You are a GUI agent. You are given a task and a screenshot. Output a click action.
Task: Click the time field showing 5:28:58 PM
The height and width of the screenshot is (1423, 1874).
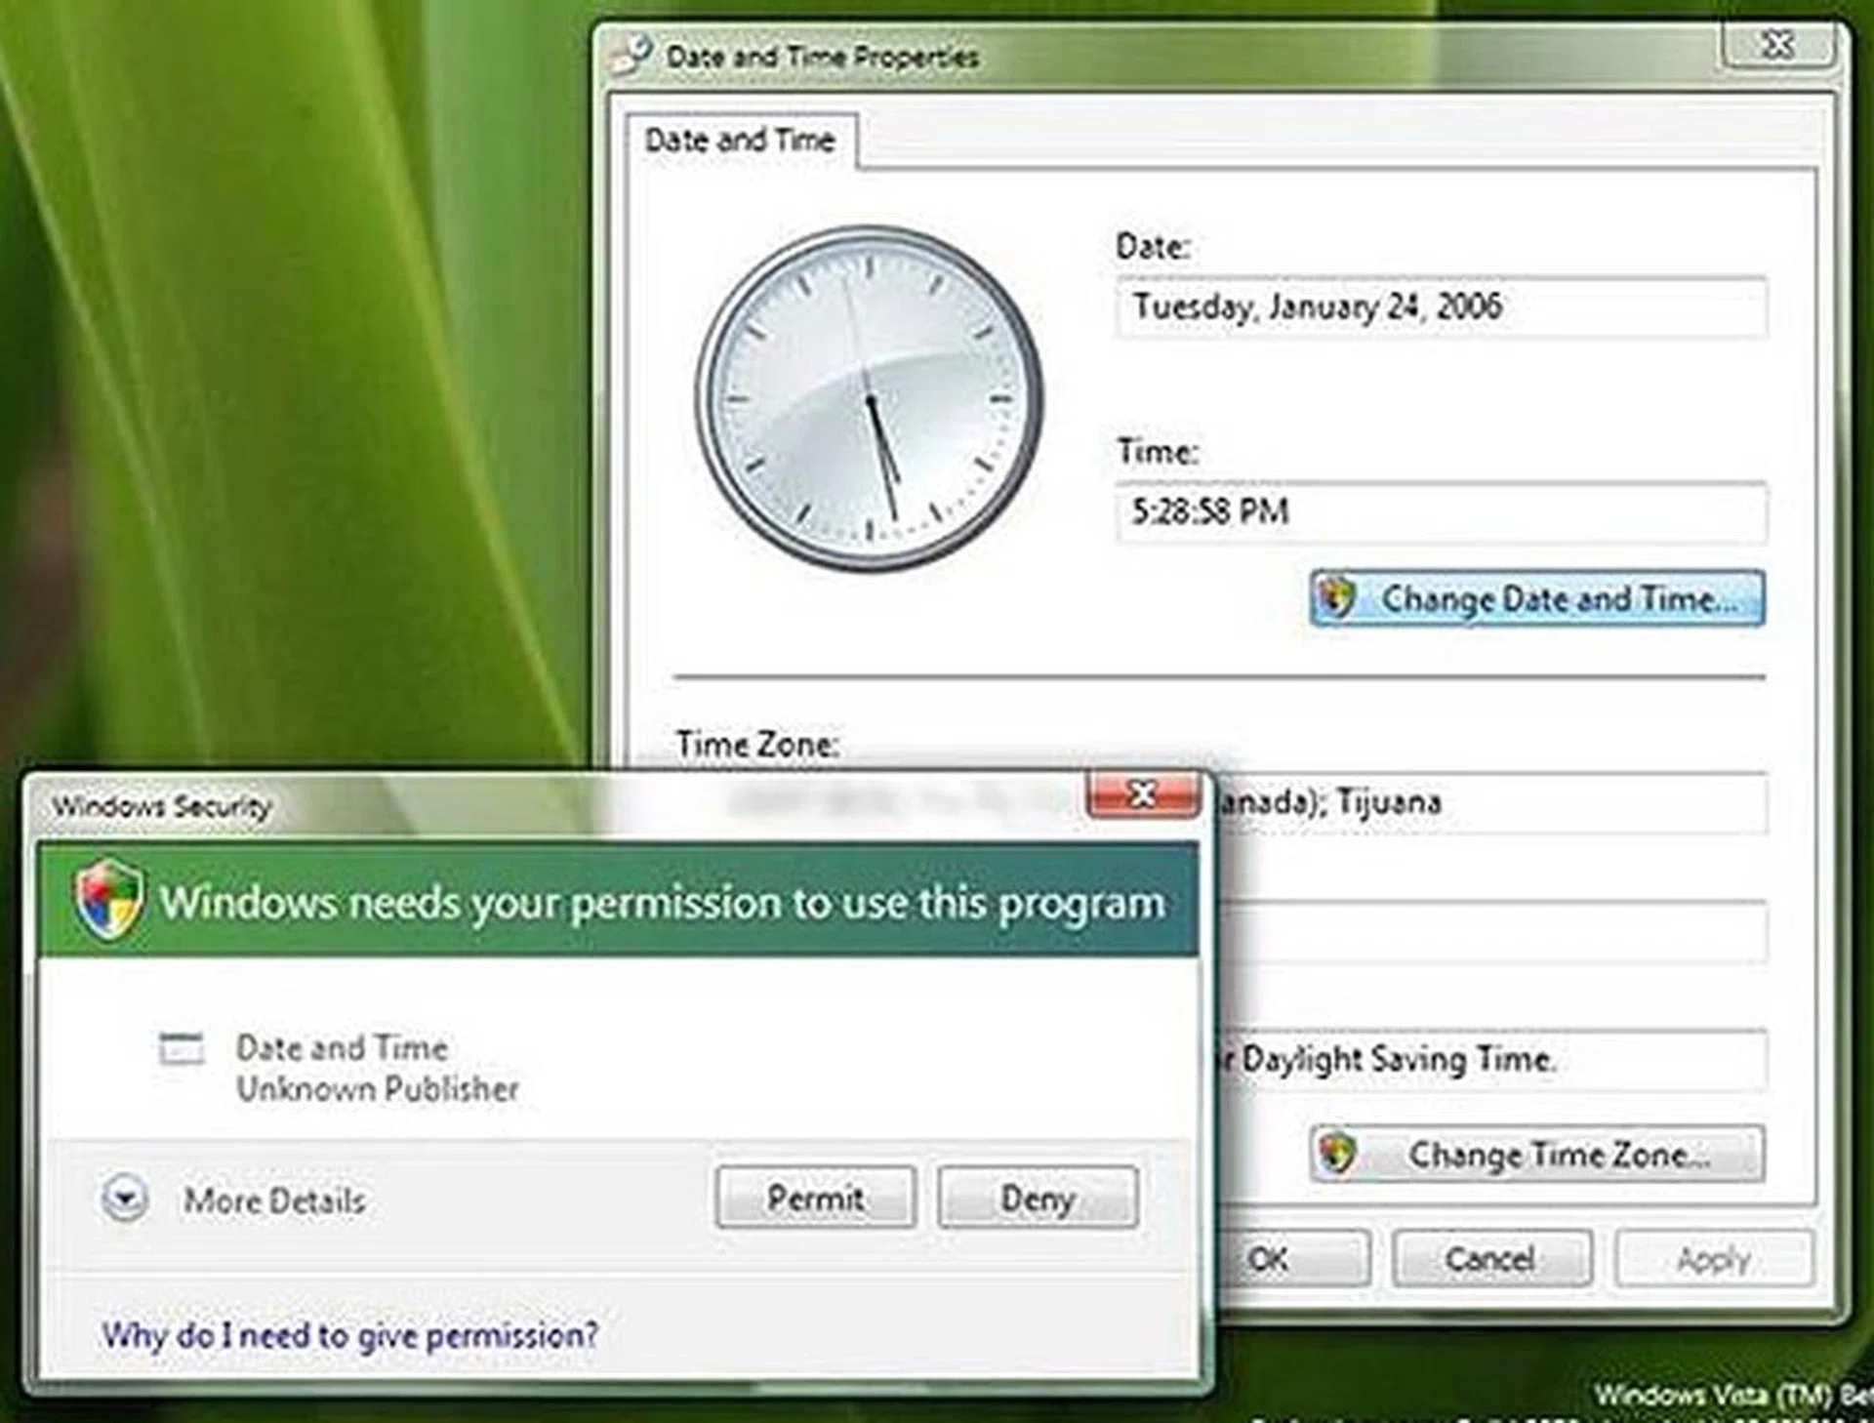point(1439,510)
